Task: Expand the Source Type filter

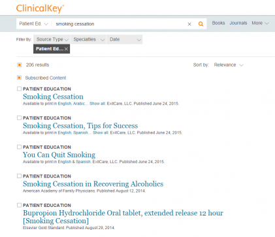Action: pyautogui.click(x=52, y=39)
